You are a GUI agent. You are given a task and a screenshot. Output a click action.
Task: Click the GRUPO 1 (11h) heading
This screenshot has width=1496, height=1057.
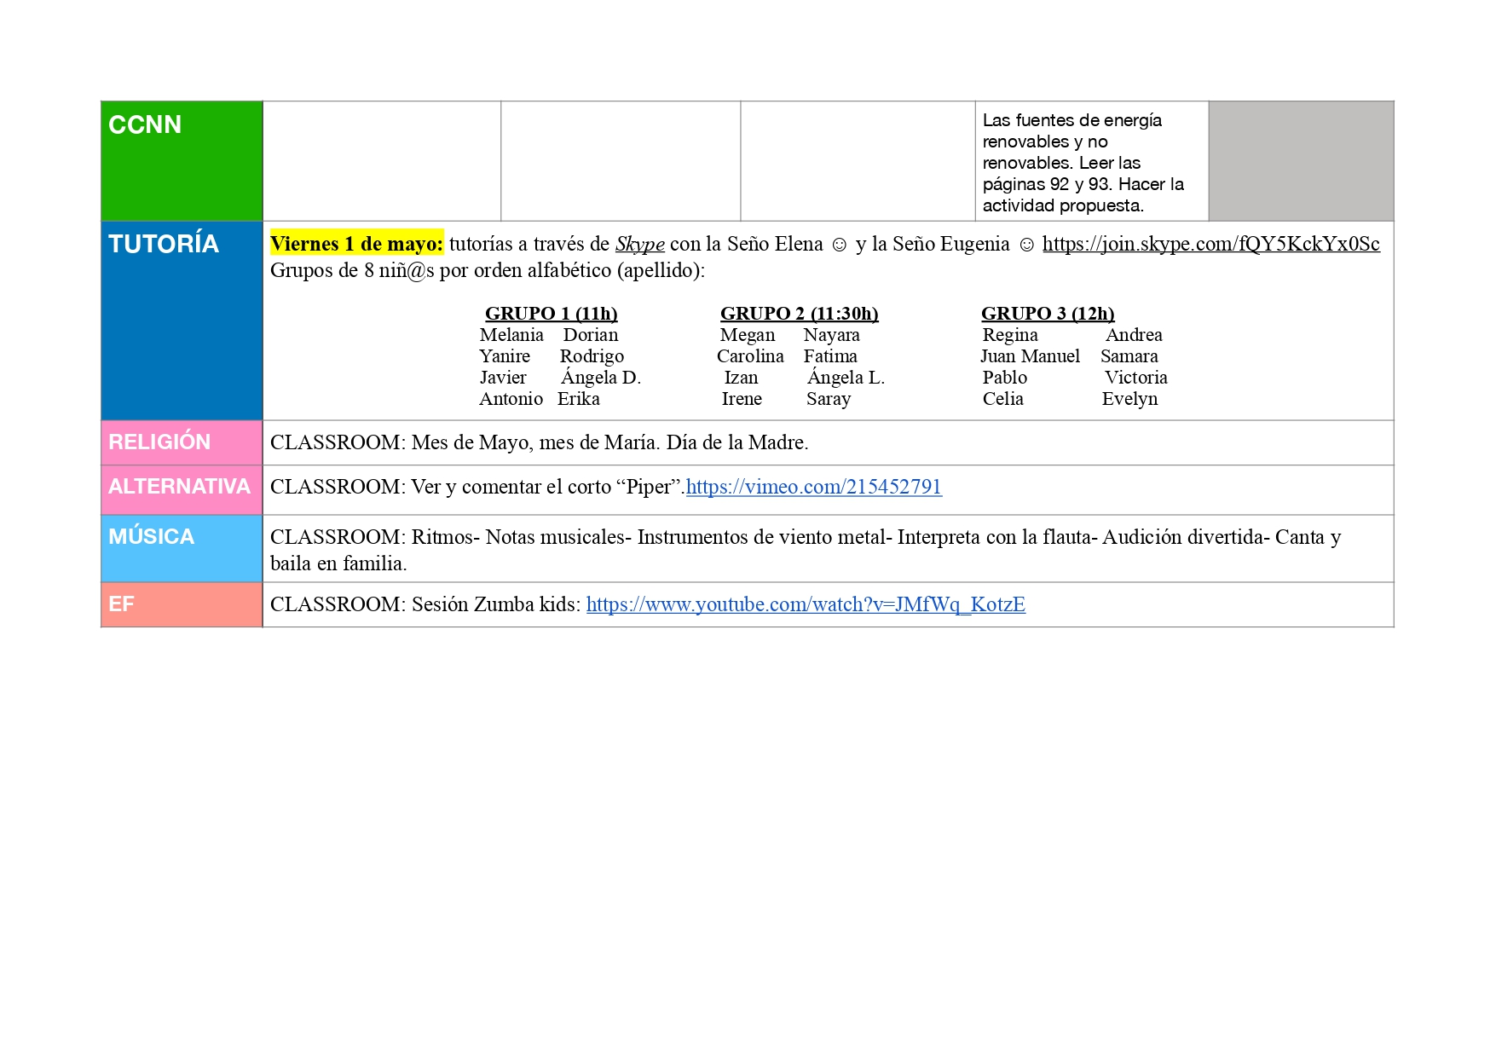pos(551,314)
